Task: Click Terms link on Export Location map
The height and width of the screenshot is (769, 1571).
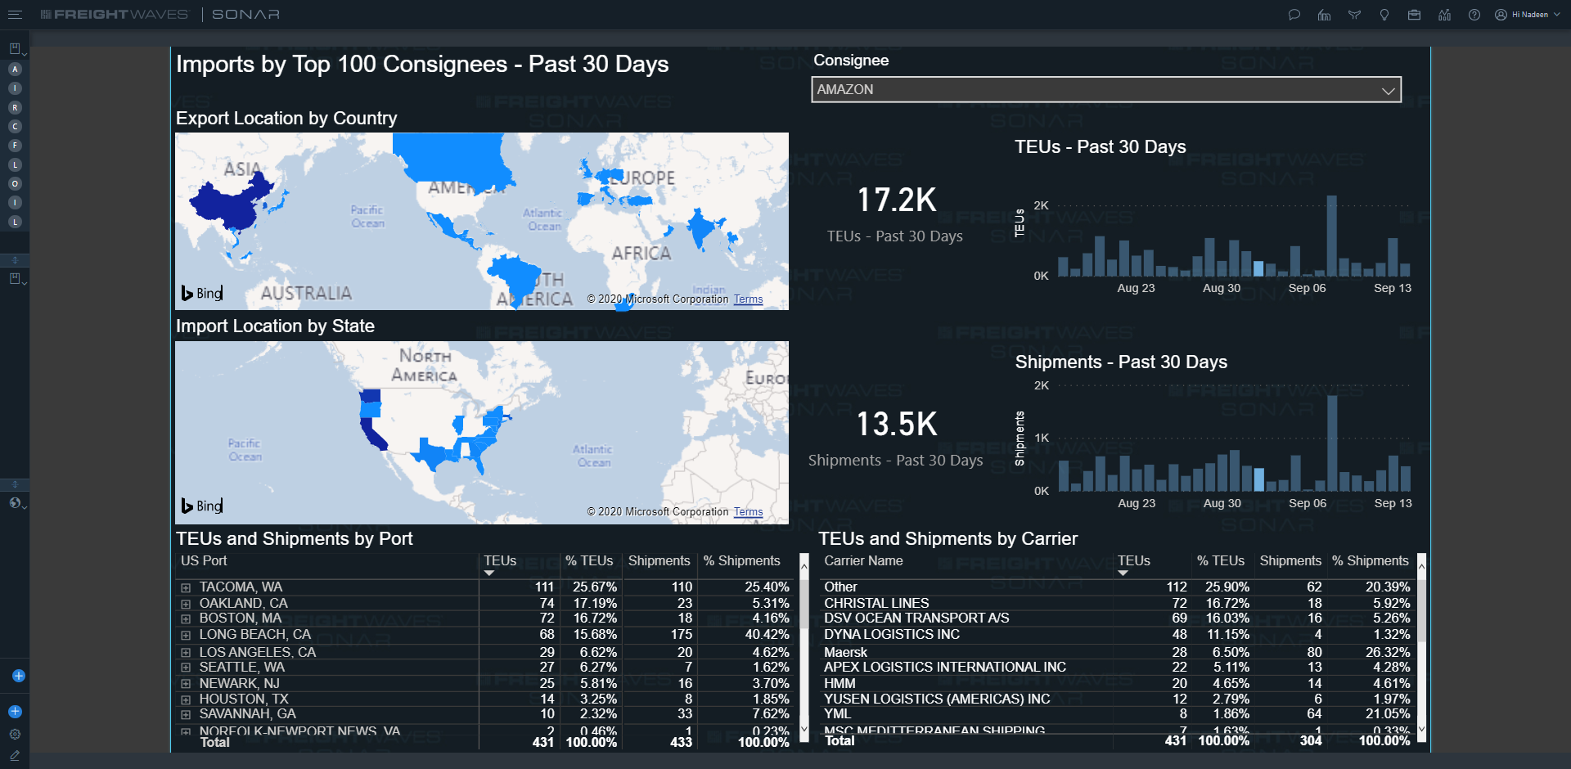Action: pyautogui.click(x=748, y=299)
